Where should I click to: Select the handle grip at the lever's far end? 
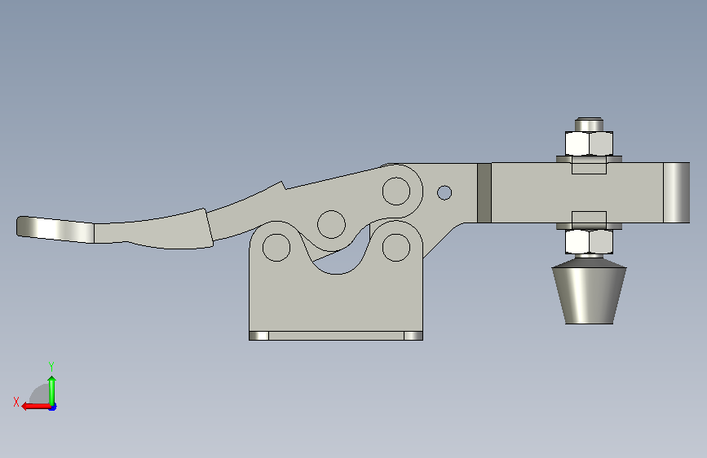[55, 230]
